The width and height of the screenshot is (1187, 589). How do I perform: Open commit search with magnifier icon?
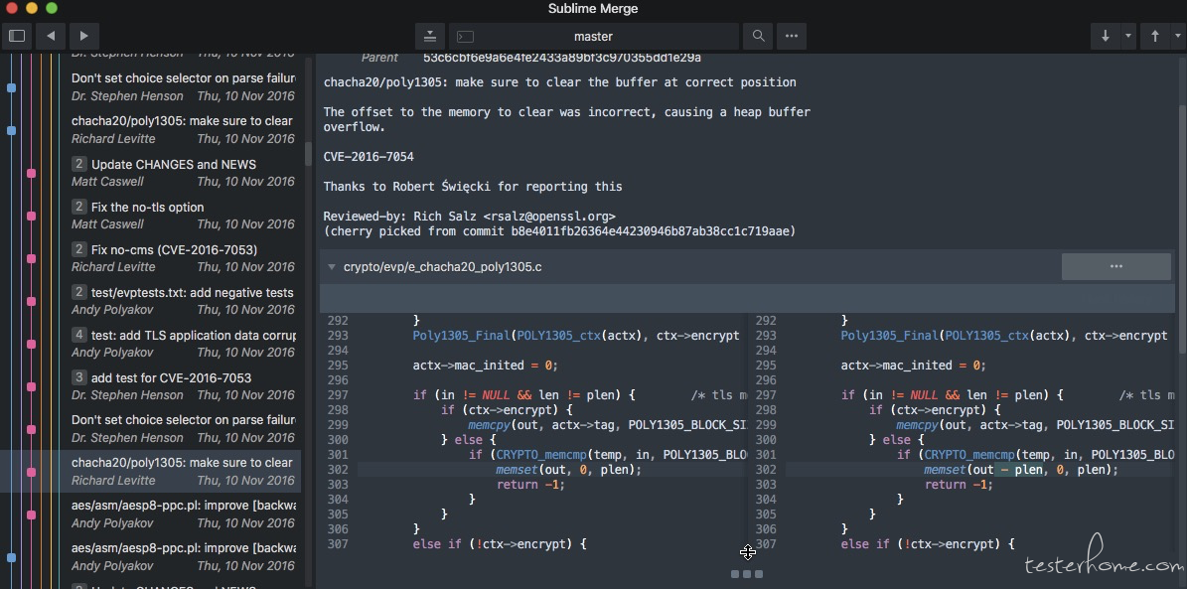click(x=758, y=36)
